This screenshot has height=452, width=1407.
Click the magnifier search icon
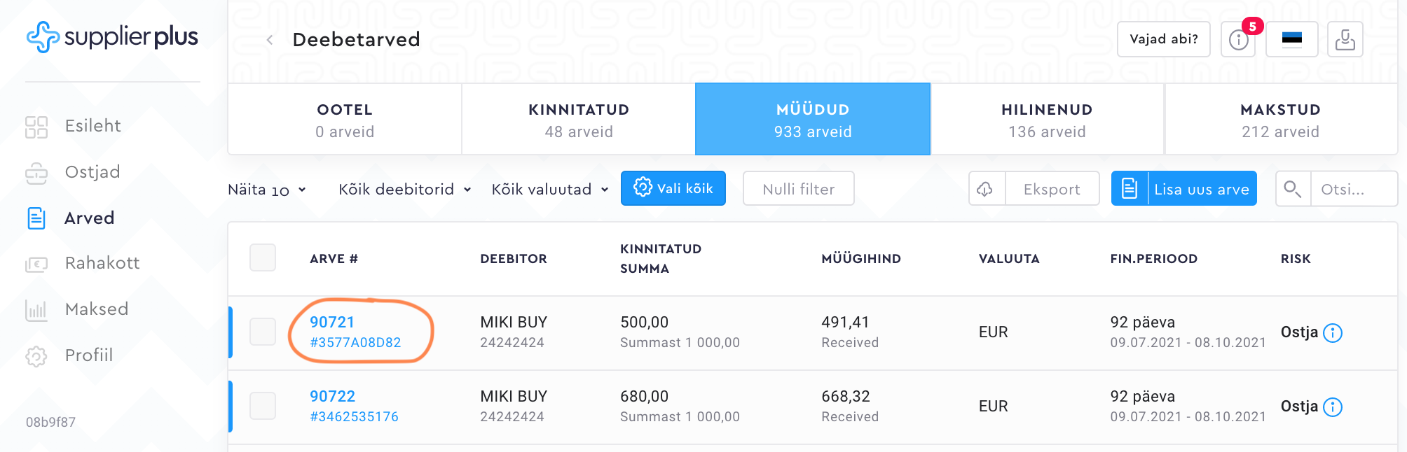click(x=1293, y=189)
